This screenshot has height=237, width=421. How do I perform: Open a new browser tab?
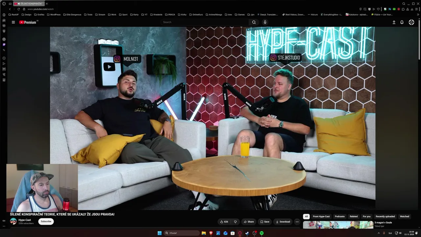coord(47,4)
